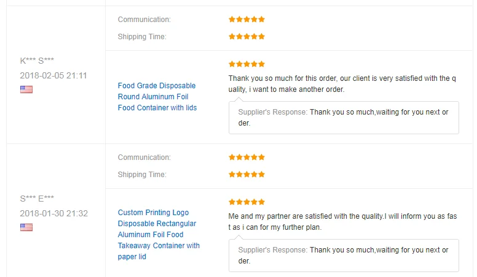
Task: Click review date 2018-01-30 21:32
Action: 53,213
